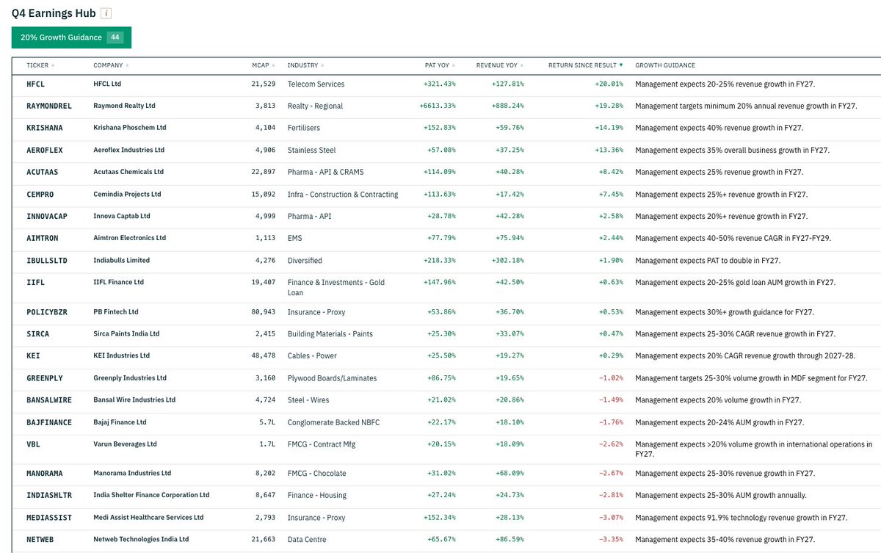Click company name Aeroflex Industries Ltd
The image size is (881, 553).
coord(128,151)
